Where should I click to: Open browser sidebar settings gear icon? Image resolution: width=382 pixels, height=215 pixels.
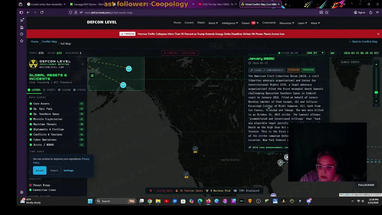(x=21, y=193)
